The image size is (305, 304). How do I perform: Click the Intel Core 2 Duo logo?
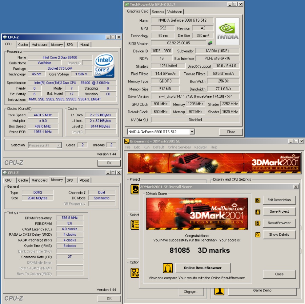click(x=104, y=65)
